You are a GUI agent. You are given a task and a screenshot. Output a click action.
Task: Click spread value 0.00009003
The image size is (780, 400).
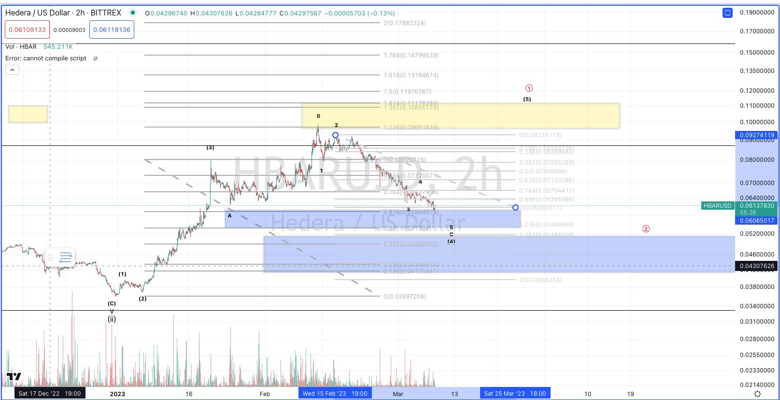pyautogui.click(x=70, y=30)
